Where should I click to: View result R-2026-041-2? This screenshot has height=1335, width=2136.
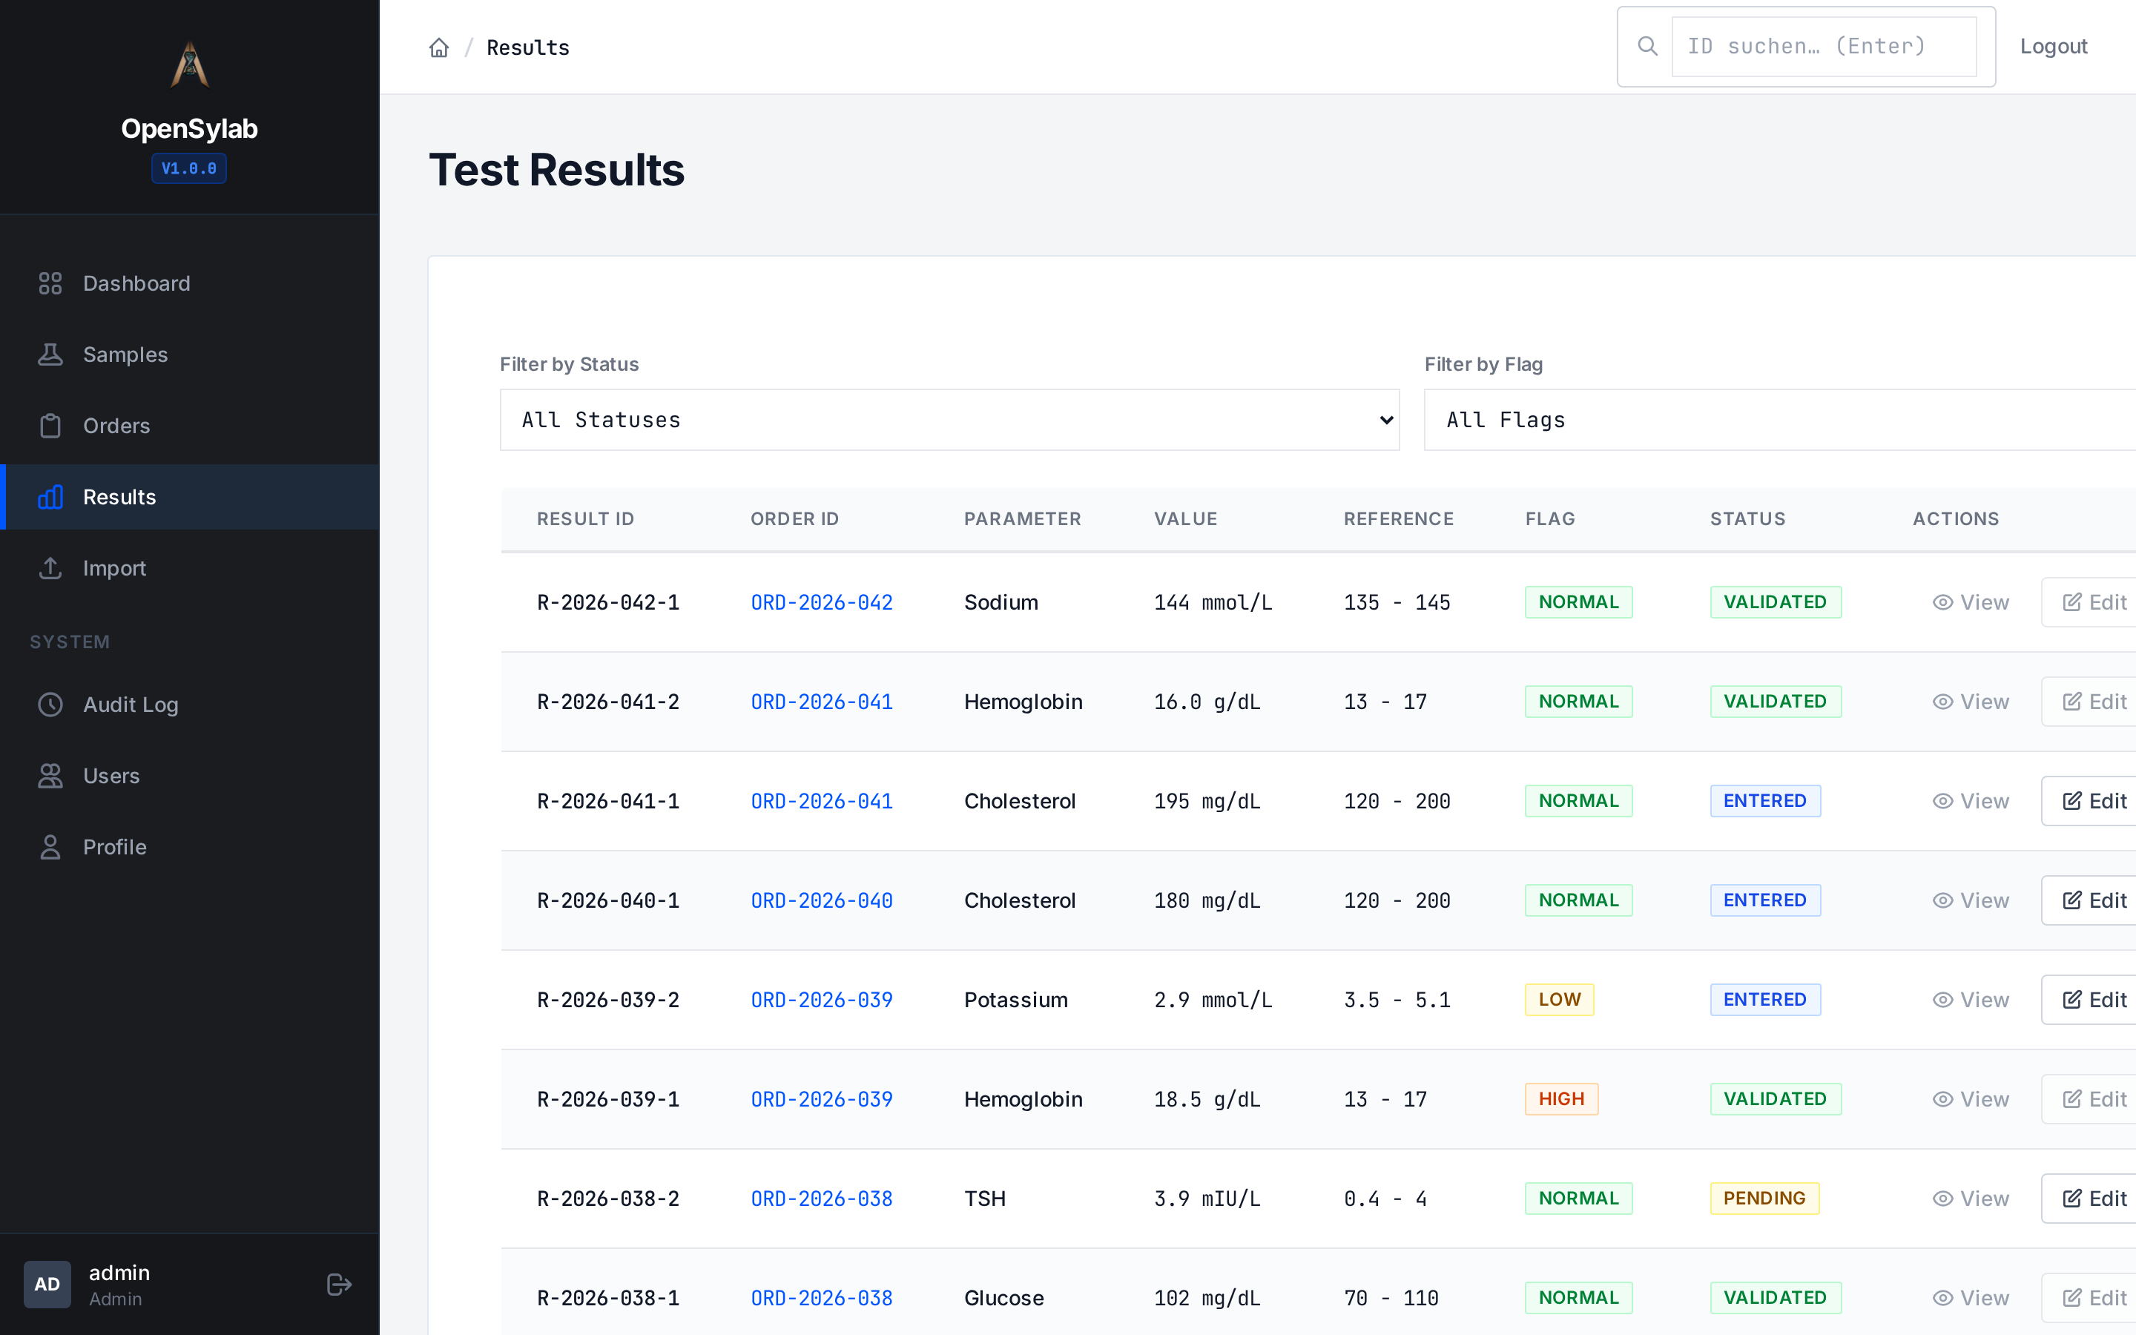click(1970, 702)
